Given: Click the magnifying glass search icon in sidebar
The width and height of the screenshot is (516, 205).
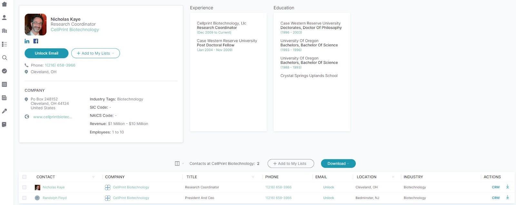Looking at the screenshot, I should coord(5,58).
